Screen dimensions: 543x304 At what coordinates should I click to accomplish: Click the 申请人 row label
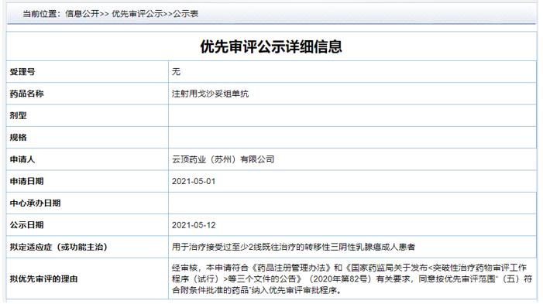(22, 159)
